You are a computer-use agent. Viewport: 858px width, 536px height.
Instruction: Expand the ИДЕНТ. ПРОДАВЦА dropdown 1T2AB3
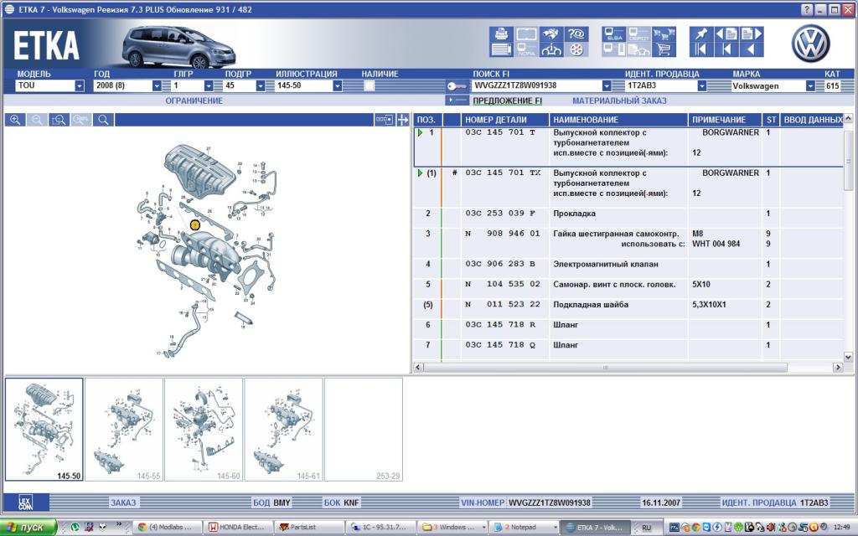coord(701,86)
